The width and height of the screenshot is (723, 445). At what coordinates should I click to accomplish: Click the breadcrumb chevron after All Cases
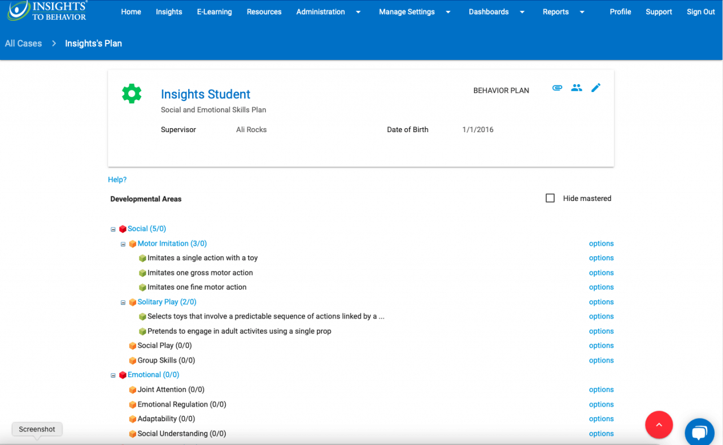(x=54, y=43)
